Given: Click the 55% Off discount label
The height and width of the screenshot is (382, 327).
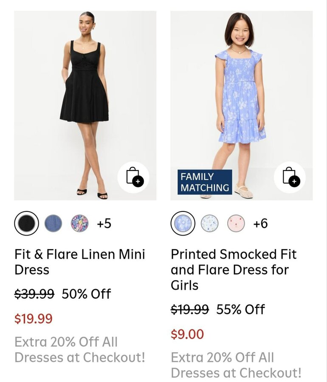Looking at the screenshot, I should [x=240, y=309].
